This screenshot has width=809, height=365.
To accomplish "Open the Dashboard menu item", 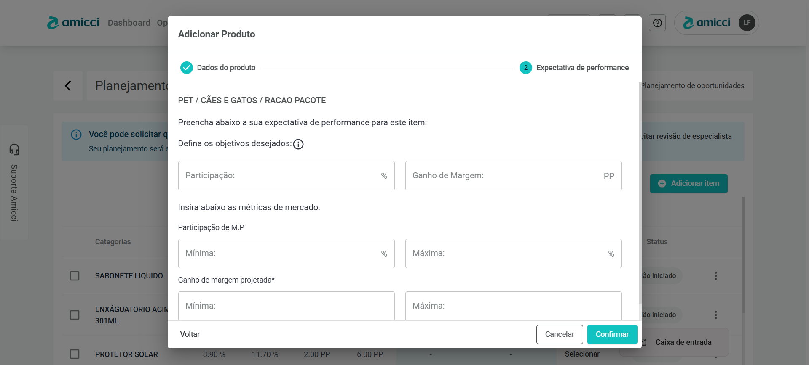I will pyautogui.click(x=129, y=23).
